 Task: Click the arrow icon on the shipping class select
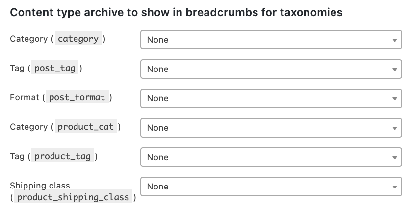click(394, 187)
